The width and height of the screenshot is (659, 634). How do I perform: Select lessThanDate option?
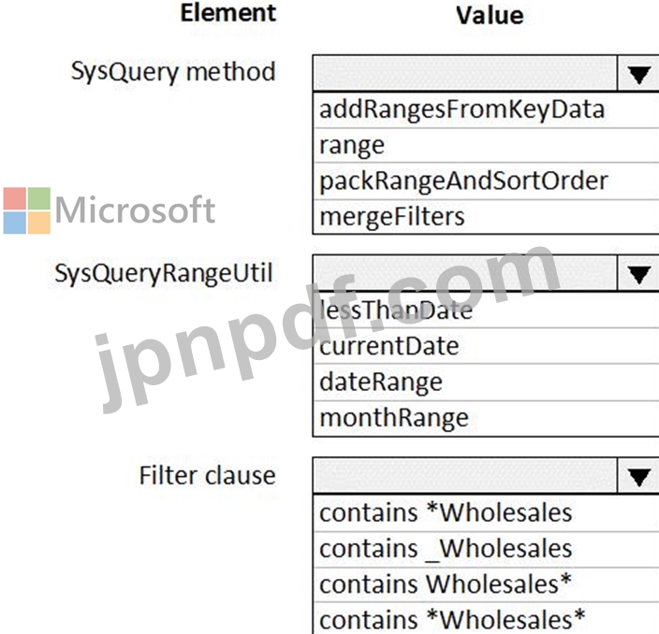click(x=396, y=310)
